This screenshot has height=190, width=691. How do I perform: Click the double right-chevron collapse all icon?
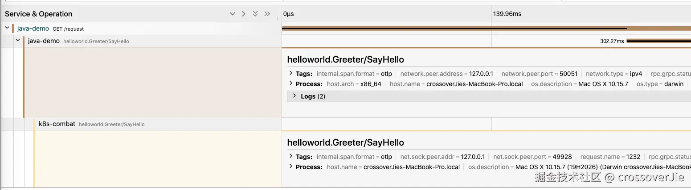pyautogui.click(x=267, y=14)
